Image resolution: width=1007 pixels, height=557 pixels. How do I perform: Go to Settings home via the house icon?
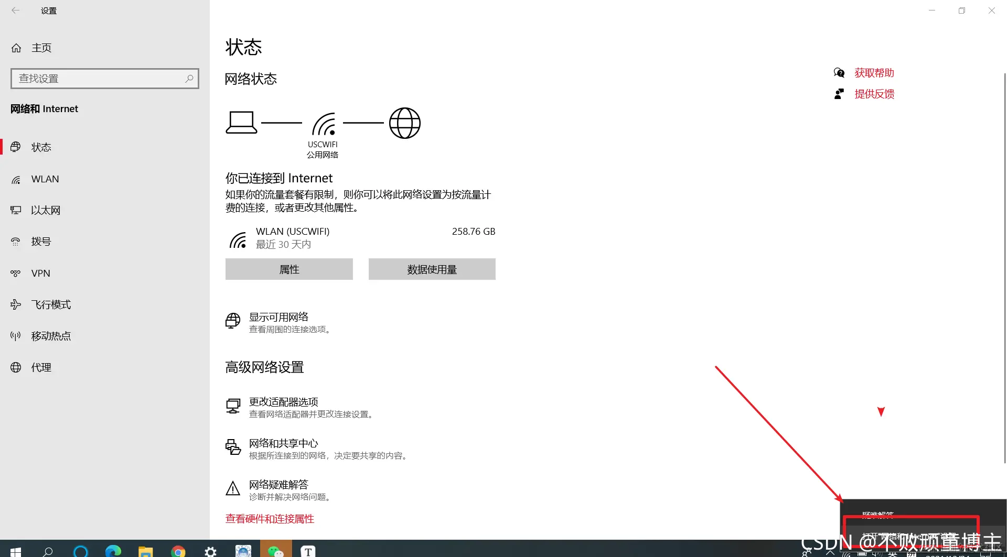pos(16,47)
